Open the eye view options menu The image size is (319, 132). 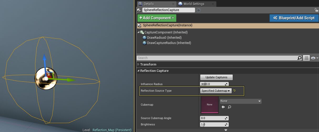point(314,58)
